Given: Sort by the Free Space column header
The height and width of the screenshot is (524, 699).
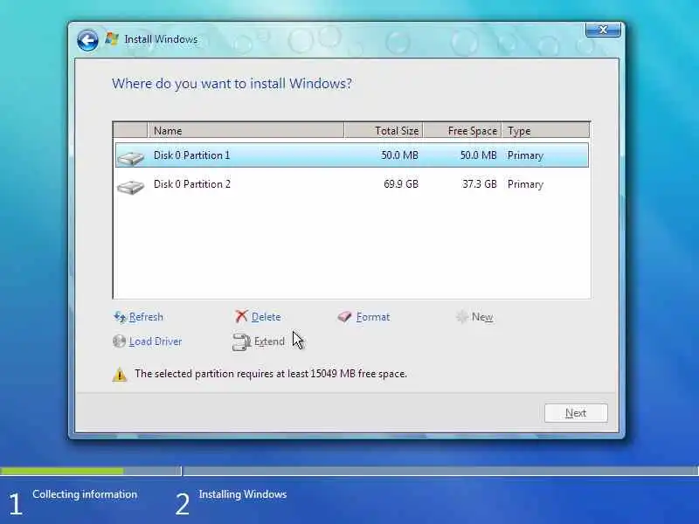Looking at the screenshot, I should [462, 130].
